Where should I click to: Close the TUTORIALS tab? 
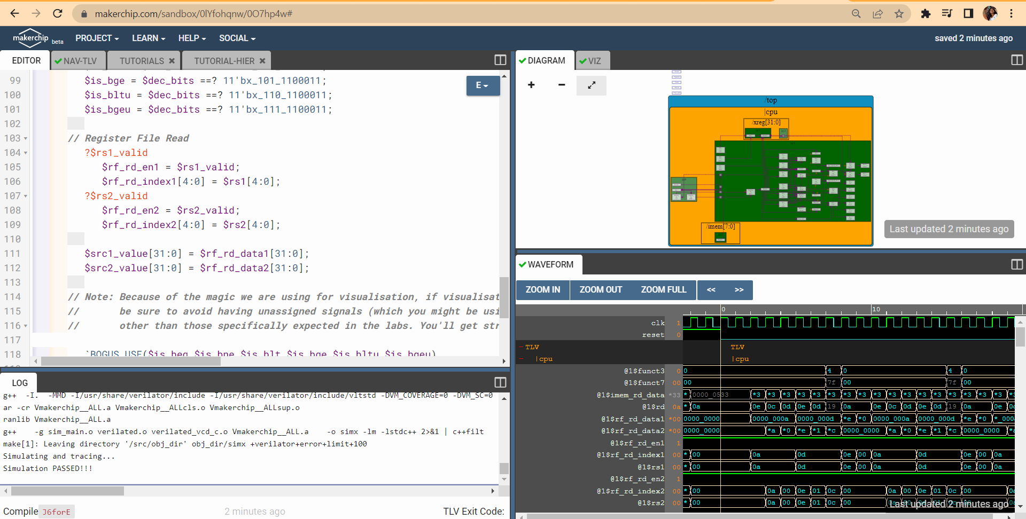pos(172,60)
